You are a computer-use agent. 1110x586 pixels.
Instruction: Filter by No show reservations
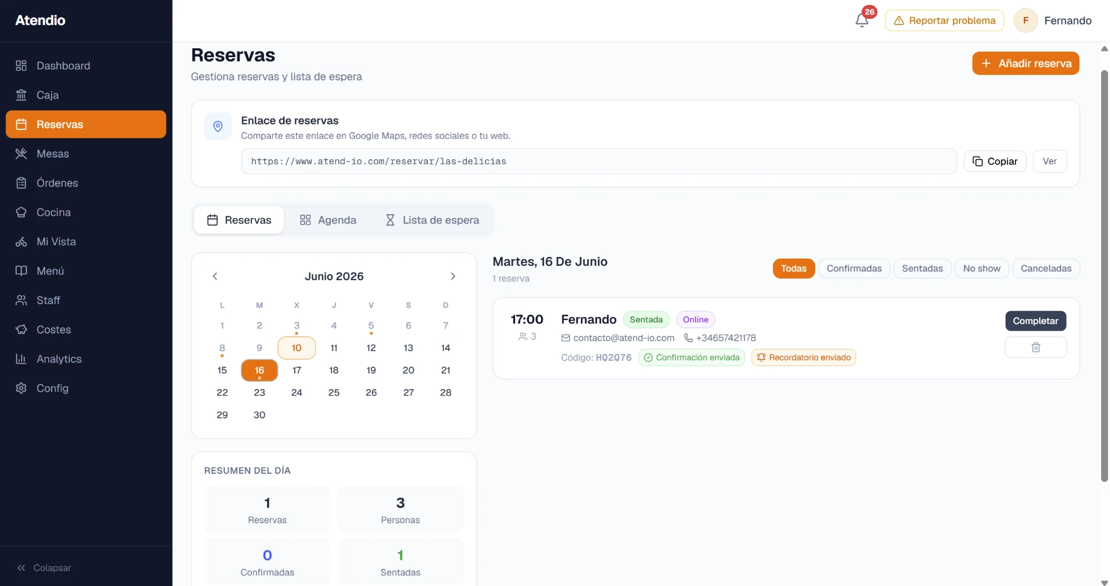tap(982, 269)
